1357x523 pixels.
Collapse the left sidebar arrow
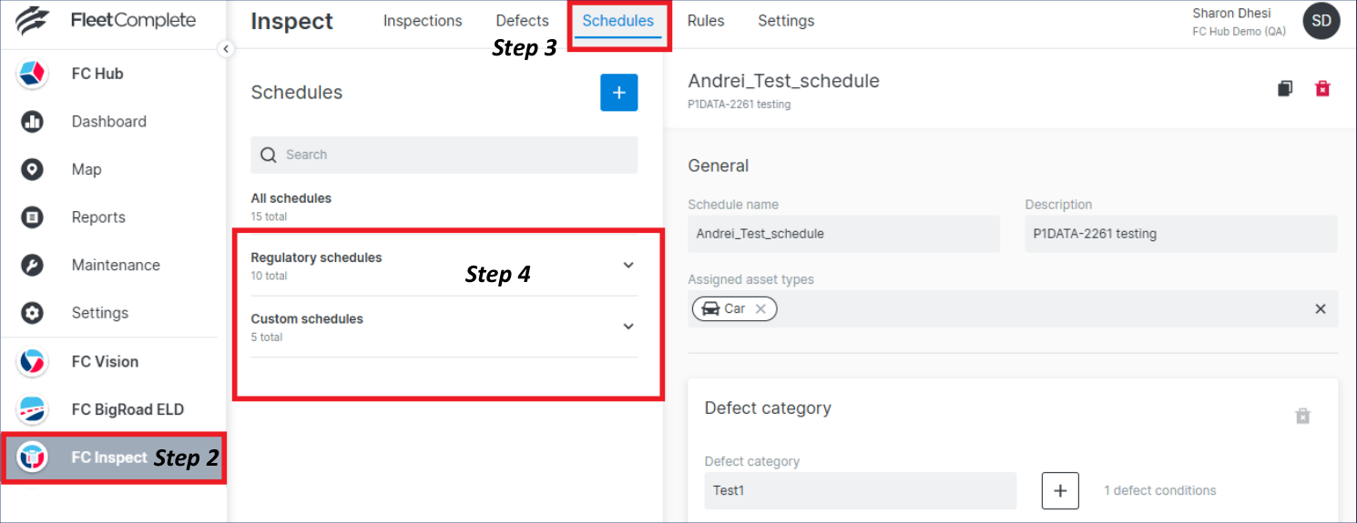(226, 49)
